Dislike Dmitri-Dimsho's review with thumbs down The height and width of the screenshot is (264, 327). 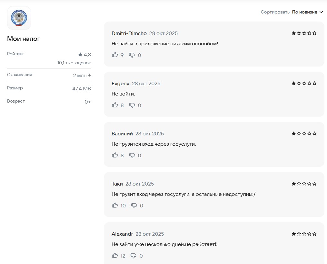point(132,55)
